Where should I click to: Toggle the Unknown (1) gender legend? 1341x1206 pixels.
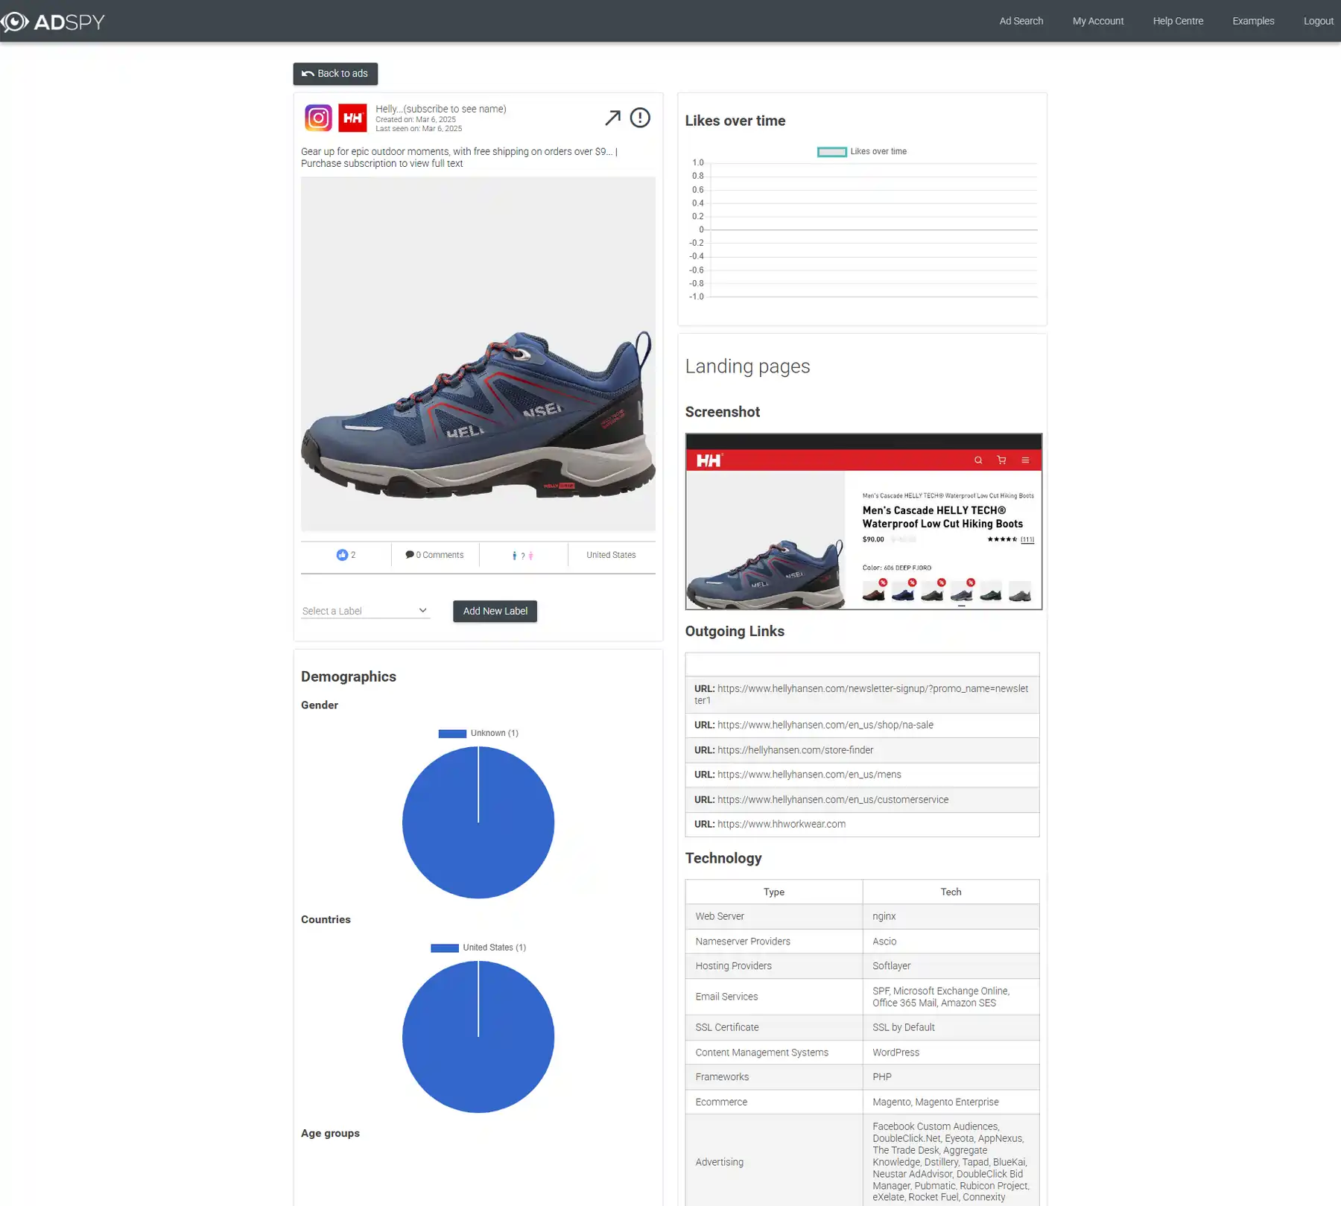point(452,734)
